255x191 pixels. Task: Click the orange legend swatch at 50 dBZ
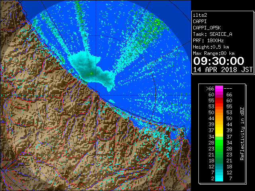pyautogui.click(x=219, y=113)
